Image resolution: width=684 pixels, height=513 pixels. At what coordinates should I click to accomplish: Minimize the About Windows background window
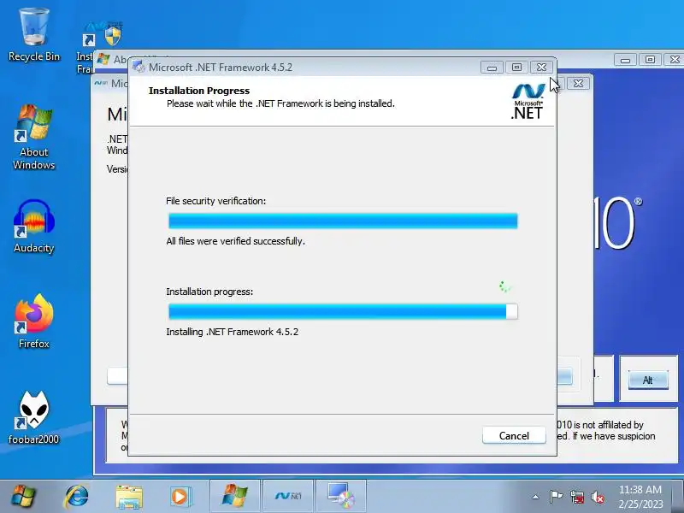coord(625,59)
